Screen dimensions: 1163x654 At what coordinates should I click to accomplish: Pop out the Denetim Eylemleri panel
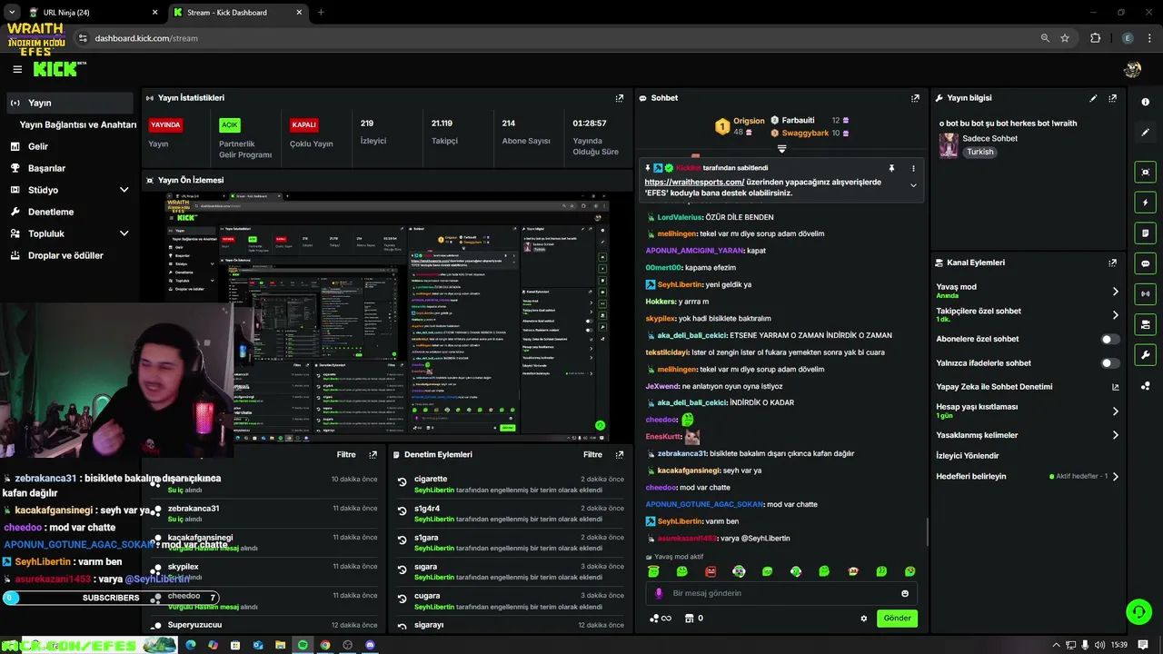[x=620, y=454]
